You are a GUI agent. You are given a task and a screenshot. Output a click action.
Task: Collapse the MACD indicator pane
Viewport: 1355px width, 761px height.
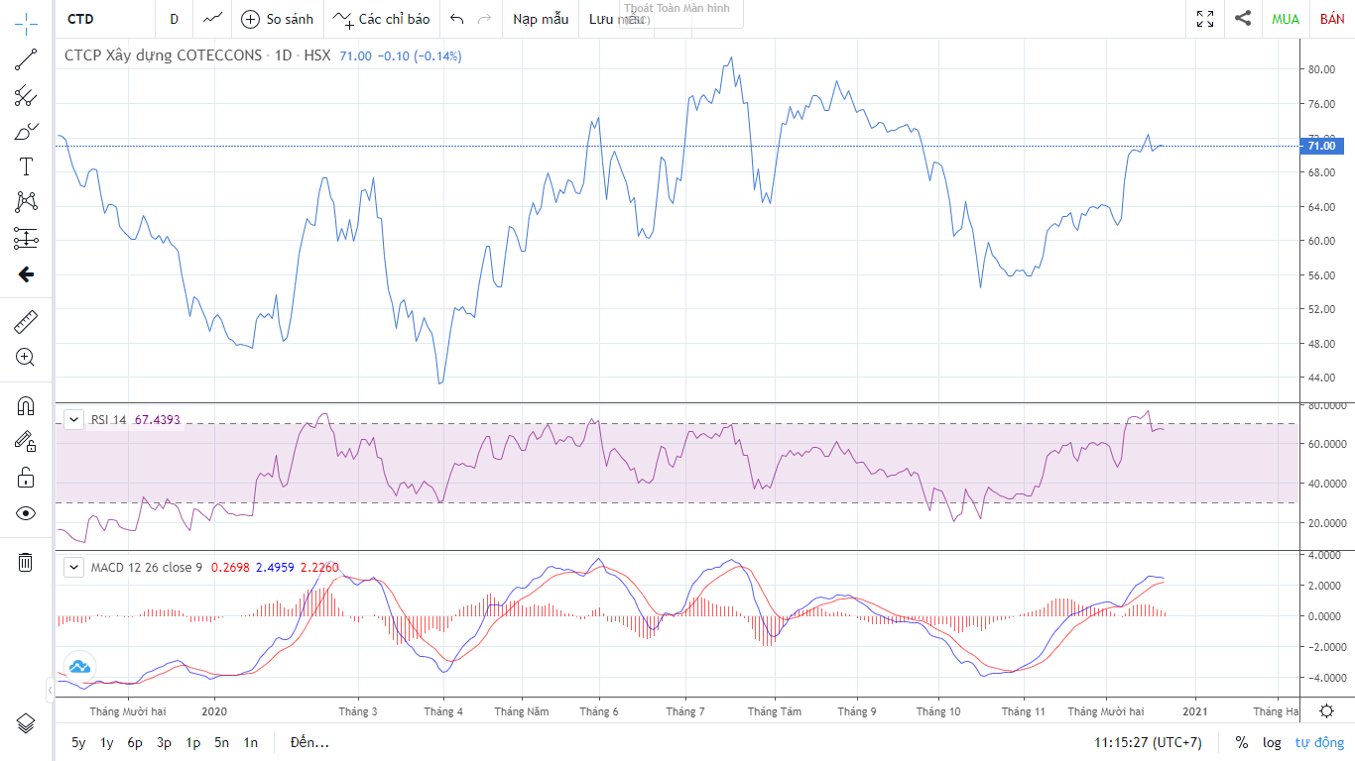(73, 568)
